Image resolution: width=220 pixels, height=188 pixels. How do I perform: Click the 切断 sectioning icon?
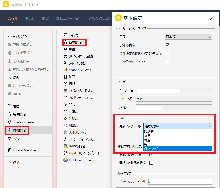65,125
